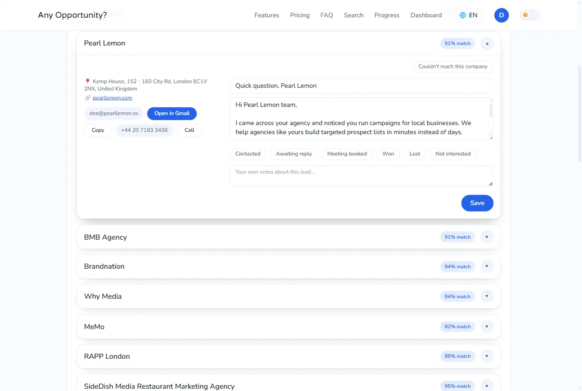This screenshot has height=391, width=582.
Task: Save the Pearl Lemon lead
Action: point(477,203)
